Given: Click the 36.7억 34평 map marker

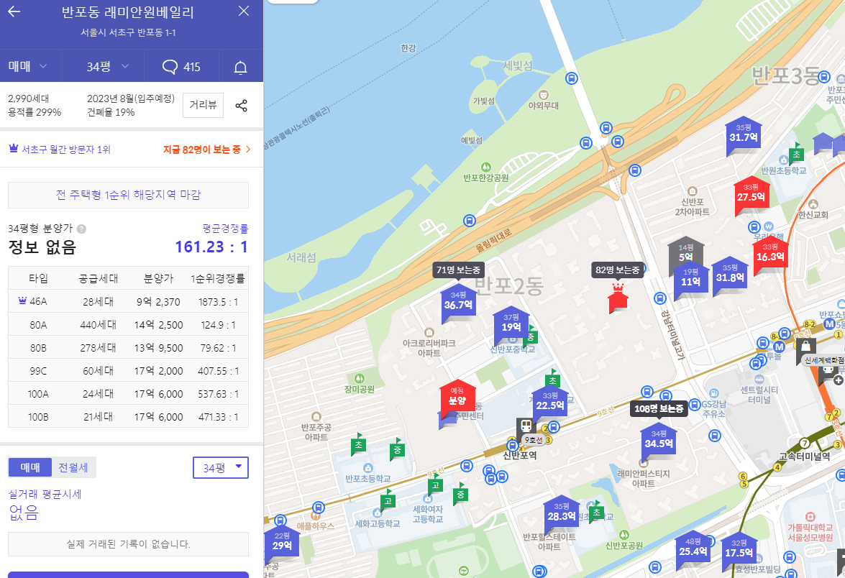Looking at the screenshot, I should [x=458, y=303].
